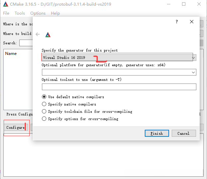Image resolution: width=207 pixels, height=179 pixels.
Task: Click the Finish button
Action: pyautogui.click(x=157, y=133)
